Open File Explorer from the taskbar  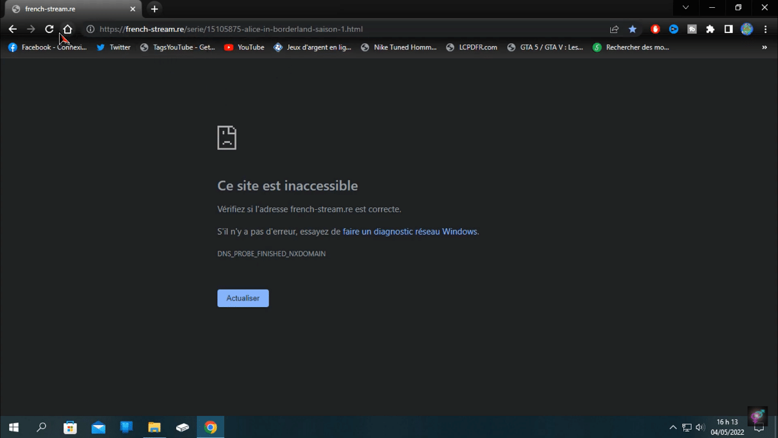coord(154,428)
